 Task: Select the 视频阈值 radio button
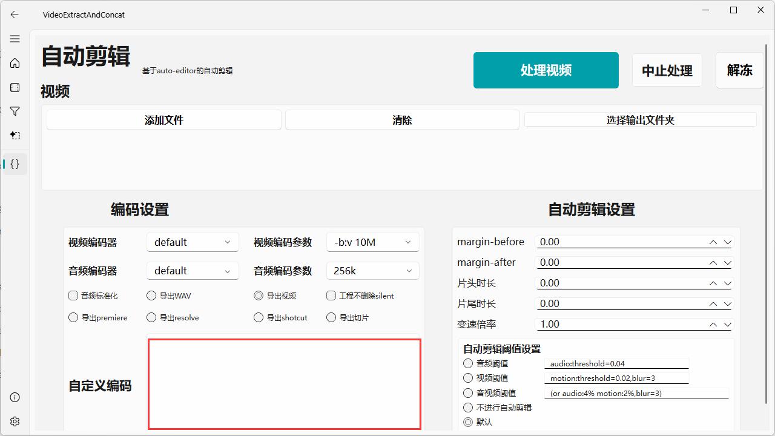468,378
